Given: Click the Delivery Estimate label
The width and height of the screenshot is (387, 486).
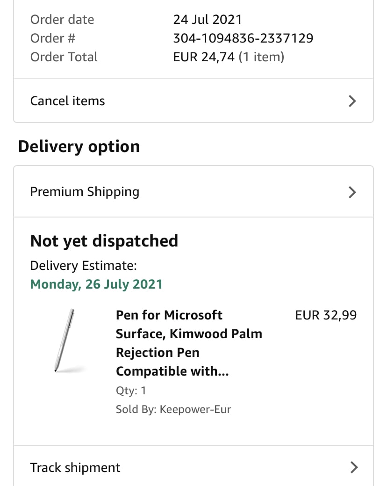Looking at the screenshot, I should click(83, 266).
